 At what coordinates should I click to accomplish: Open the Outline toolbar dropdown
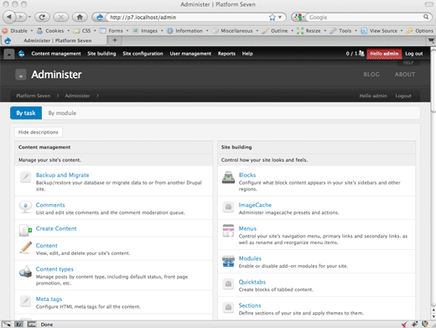point(278,30)
